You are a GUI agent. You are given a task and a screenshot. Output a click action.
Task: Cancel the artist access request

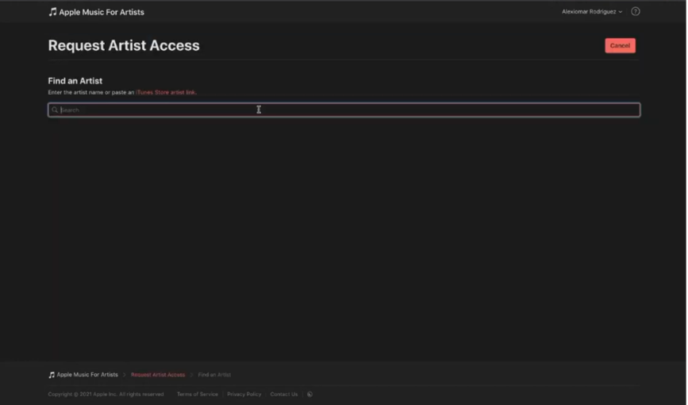620,46
